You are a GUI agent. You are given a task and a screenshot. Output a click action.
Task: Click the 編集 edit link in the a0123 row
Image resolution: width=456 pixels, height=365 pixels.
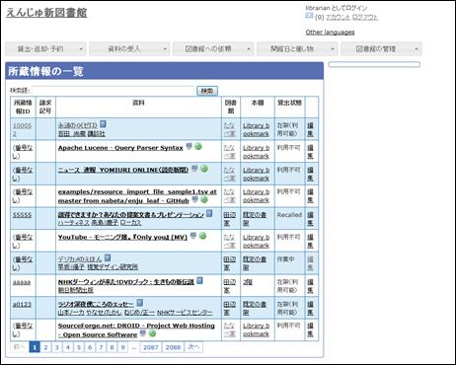click(310, 308)
